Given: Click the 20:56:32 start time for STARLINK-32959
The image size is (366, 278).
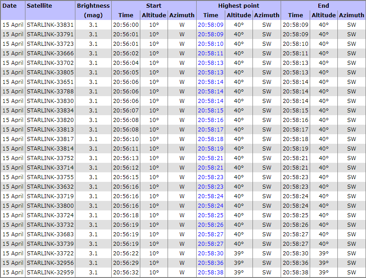Looking at the screenshot, I should click(126, 273).
